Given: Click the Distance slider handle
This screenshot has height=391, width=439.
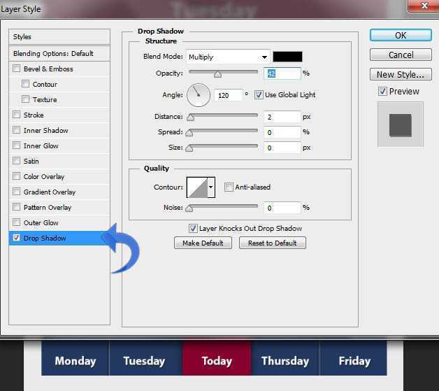Looking at the screenshot, I should 191,118.
